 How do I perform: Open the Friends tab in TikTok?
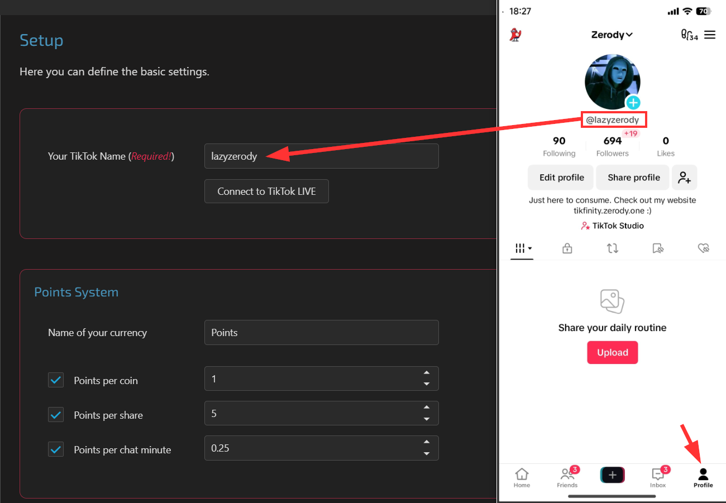567,478
